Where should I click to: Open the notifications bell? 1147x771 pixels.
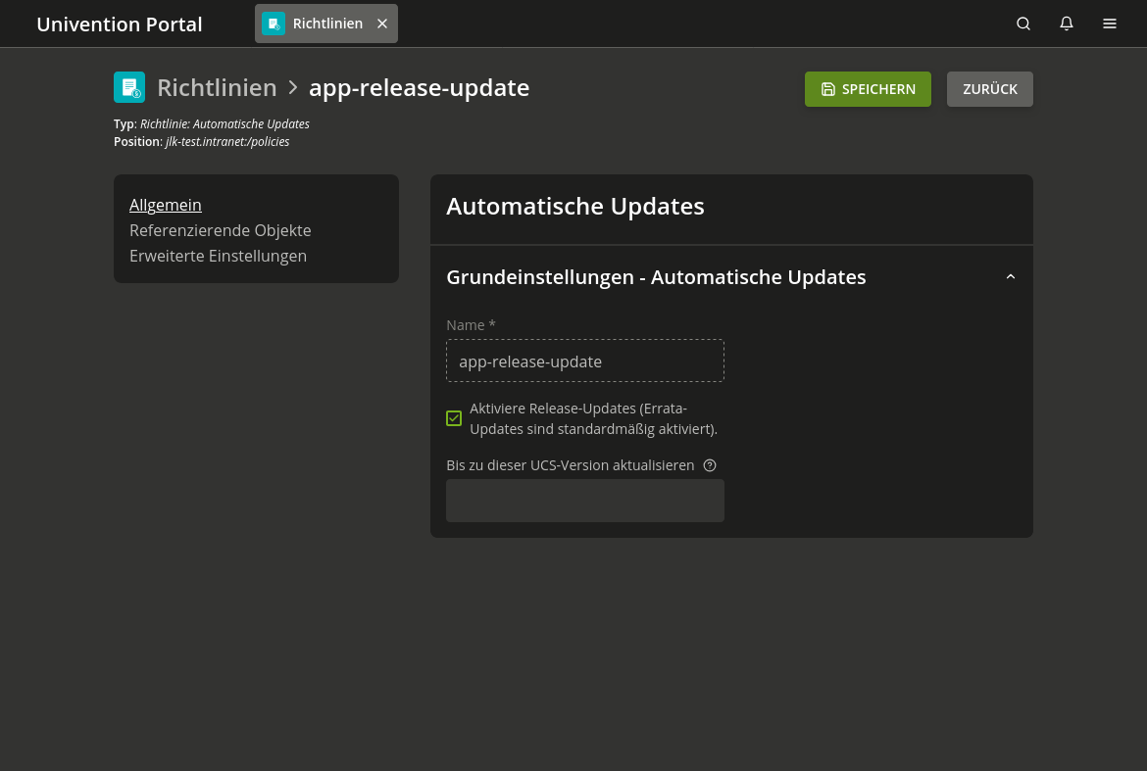coord(1067,24)
